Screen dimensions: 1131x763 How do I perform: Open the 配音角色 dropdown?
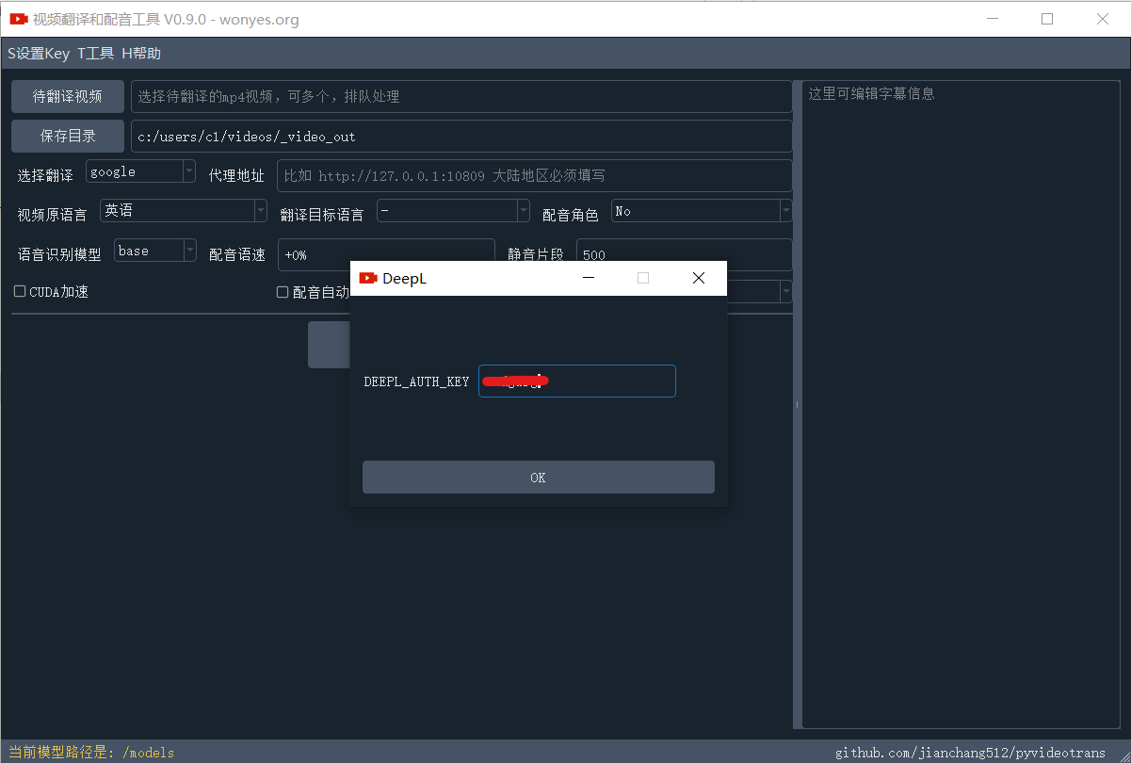coord(702,211)
